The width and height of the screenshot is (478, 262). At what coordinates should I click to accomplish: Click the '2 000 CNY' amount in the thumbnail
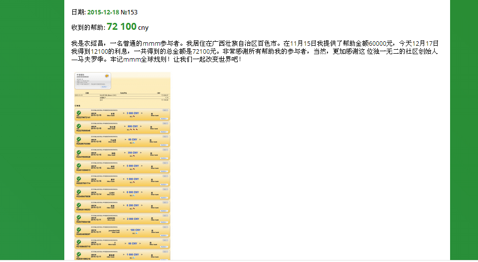coord(133,219)
